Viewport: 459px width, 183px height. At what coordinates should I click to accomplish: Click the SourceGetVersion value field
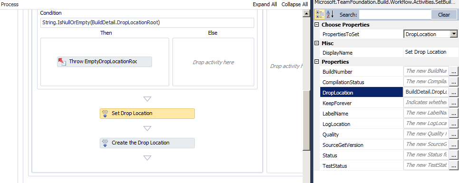(426, 144)
